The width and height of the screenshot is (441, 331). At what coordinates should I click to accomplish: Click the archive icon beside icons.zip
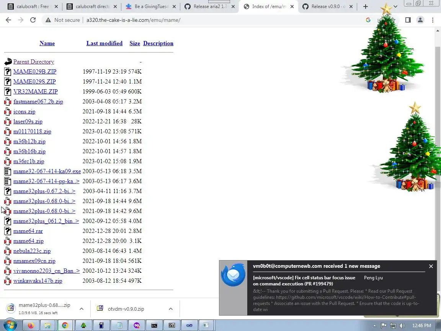(x=8, y=111)
